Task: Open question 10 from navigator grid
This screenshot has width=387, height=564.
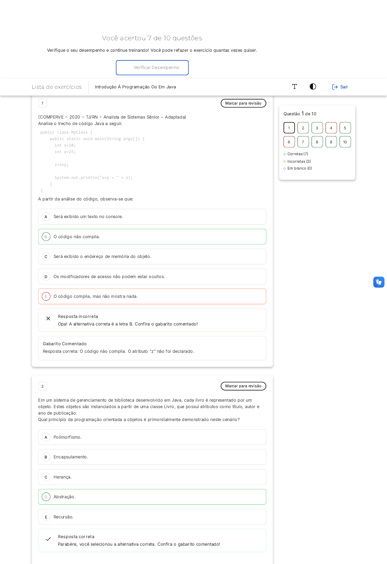Action: pyautogui.click(x=345, y=142)
